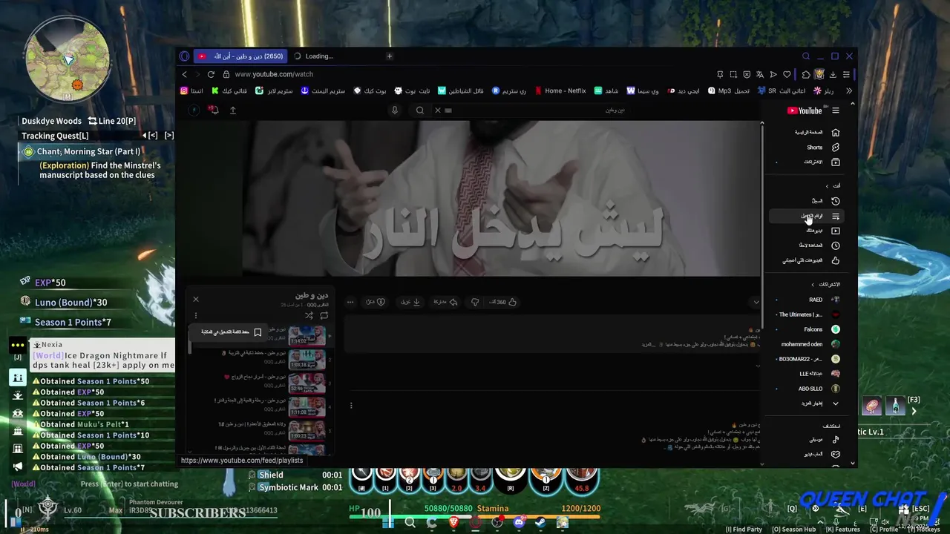Screen dimensions: 950x534
Task: Clear the YouTube search field with X
Action: tap(438, 110)
